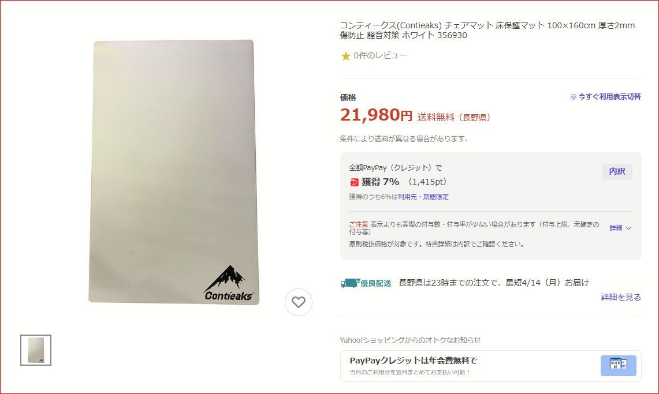
Task: Open 詳細を見る delivery details link
Action: [x=621, y=297]
